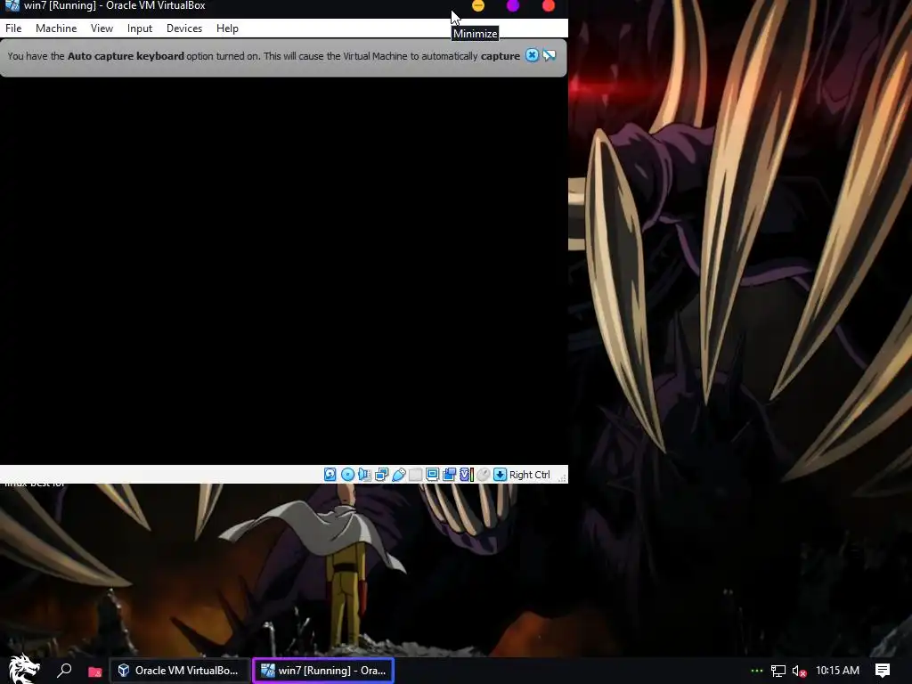Click the muted volume tray icon

click(800, 672)
